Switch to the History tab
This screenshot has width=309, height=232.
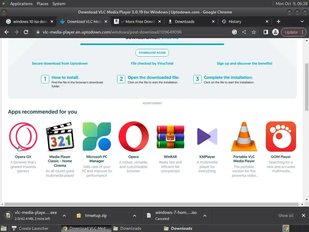[245, 21]
